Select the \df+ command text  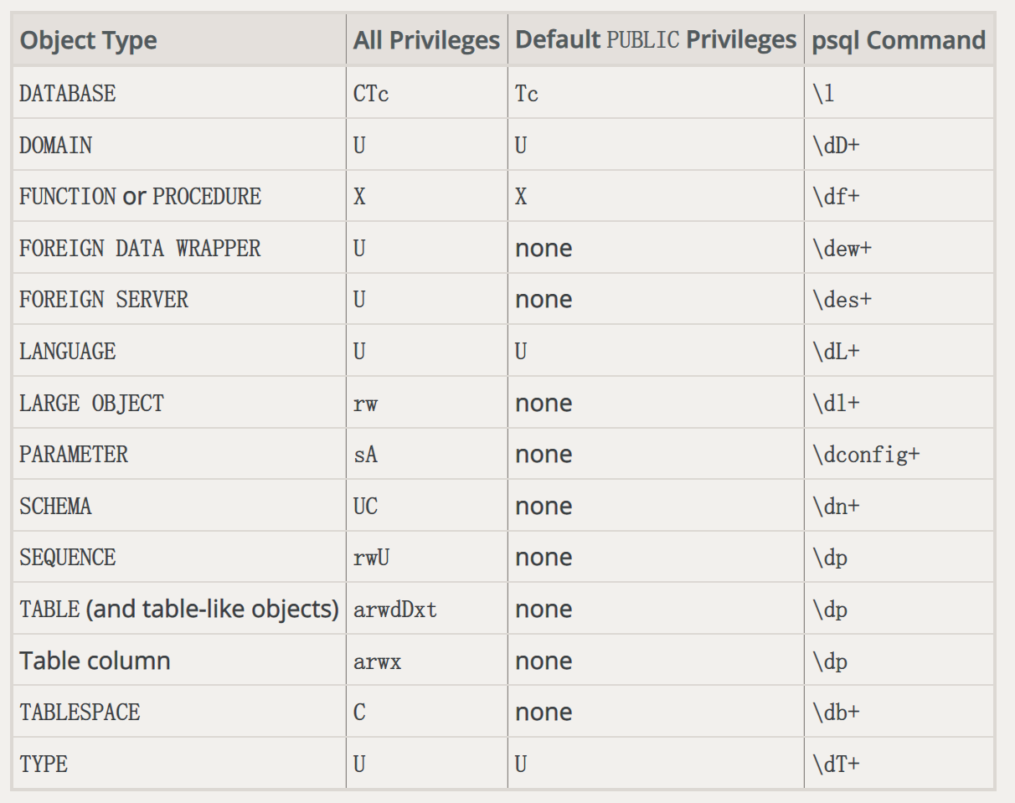coord(836,197)
